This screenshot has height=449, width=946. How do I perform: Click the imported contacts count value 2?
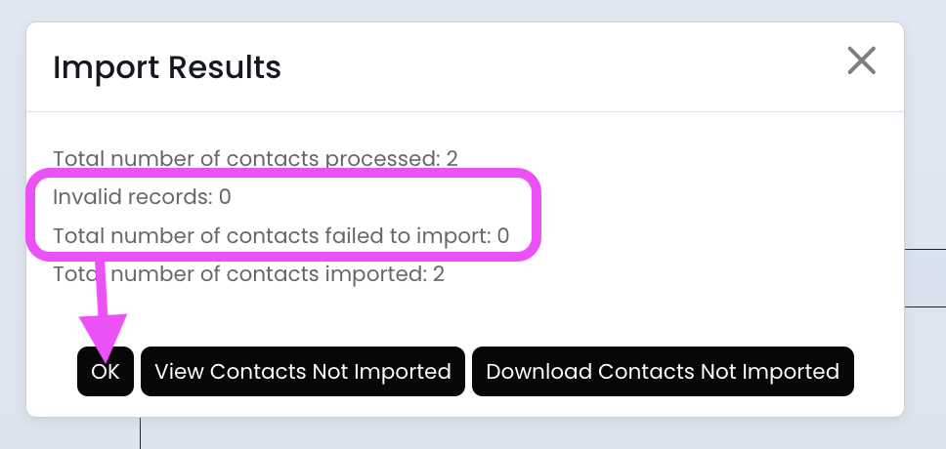pyautogui.click(x=439, y=274)
